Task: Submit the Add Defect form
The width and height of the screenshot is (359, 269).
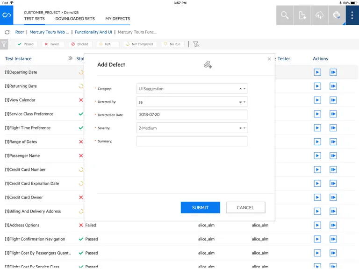Action: (201, 207)
